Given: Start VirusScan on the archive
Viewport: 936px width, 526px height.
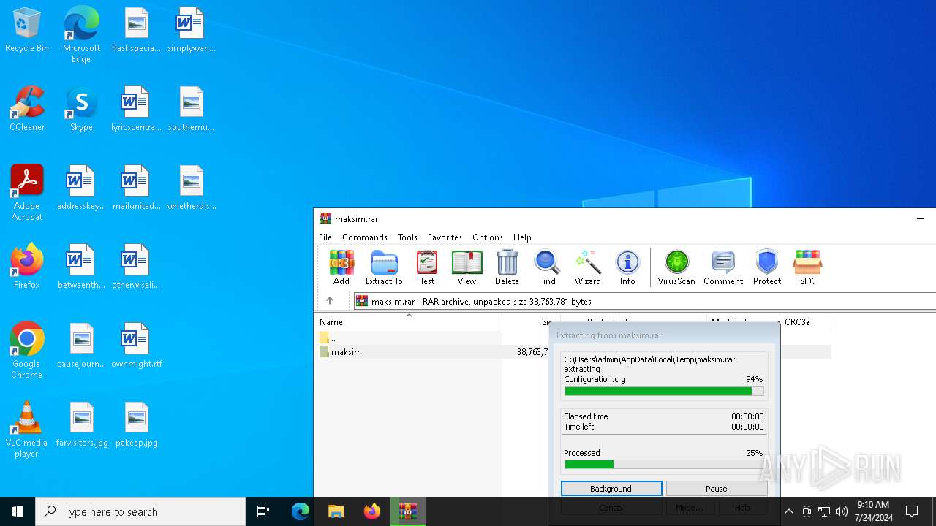Looking at the screenshot, I should click(x=676, y=267).
